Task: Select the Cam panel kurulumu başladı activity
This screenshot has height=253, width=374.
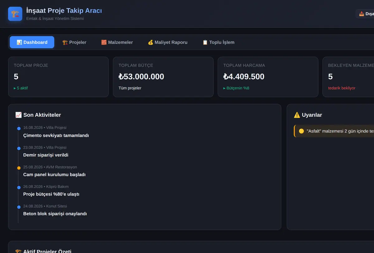Action: (x=54, y=175)
